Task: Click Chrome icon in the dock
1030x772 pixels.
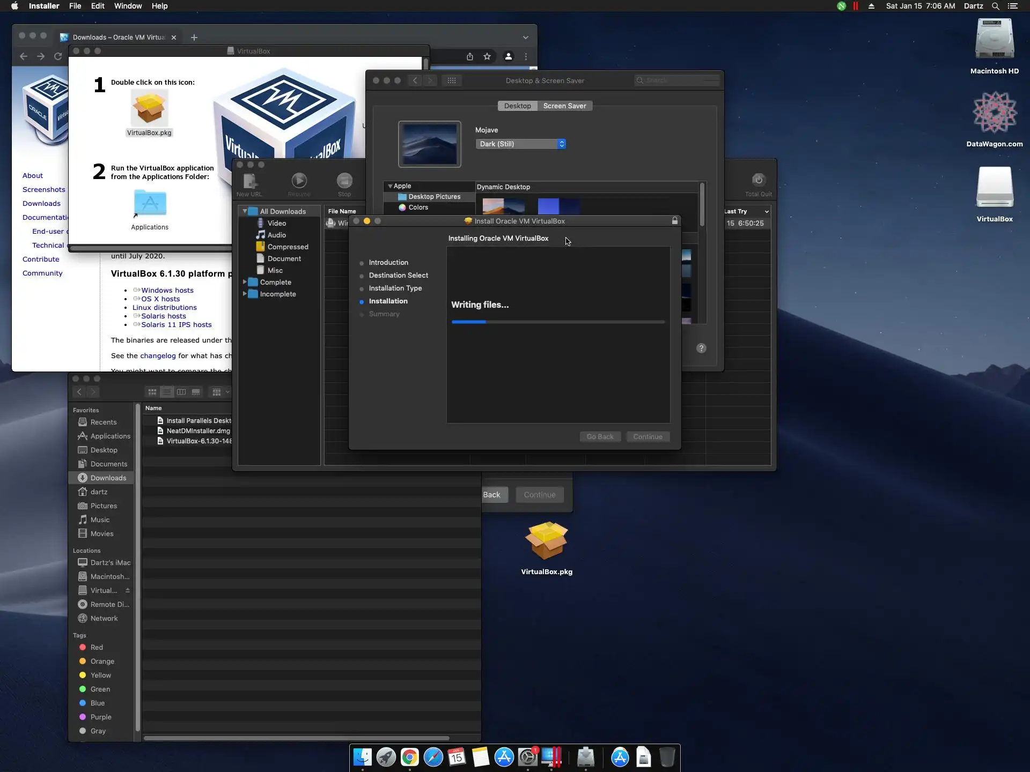Action: pos(409,757)
